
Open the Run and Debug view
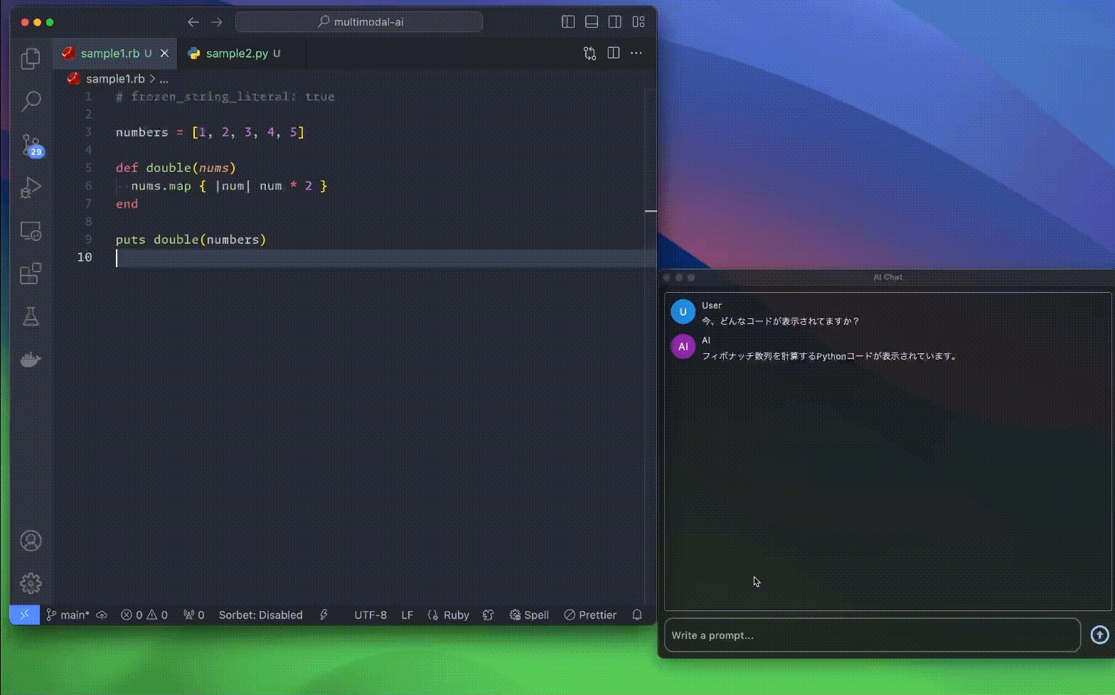click(x=31, y=188)
